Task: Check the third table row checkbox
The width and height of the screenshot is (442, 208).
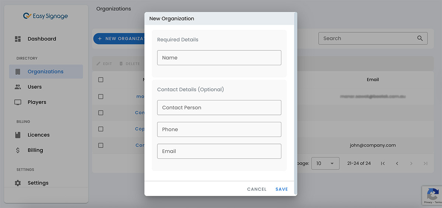Action: [x=101, y=129]
